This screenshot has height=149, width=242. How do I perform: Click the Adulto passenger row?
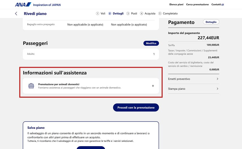(91, 54)
